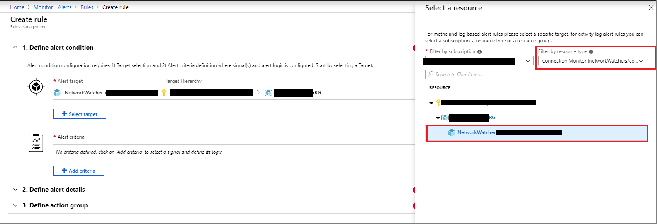This screenshot has height=224, width=657.
Task: Click the Search to filter items field
Action: point(536,75)
